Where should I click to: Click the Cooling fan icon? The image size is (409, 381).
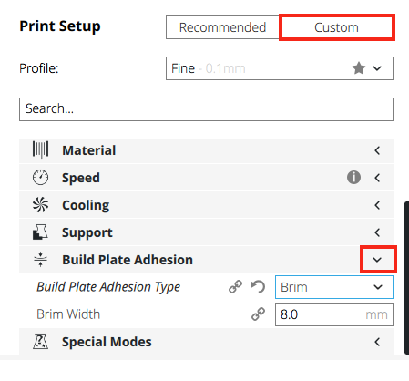coord(40,205)
